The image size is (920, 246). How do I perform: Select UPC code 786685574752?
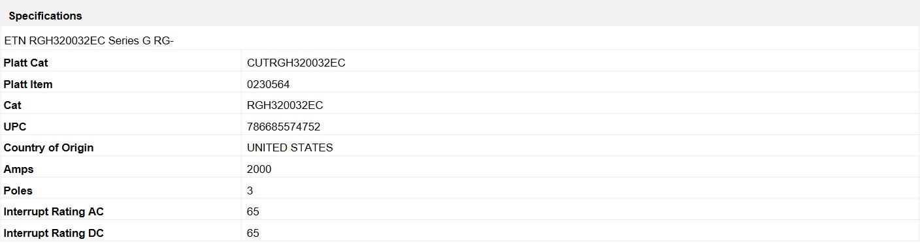click(x=284, y=127)
